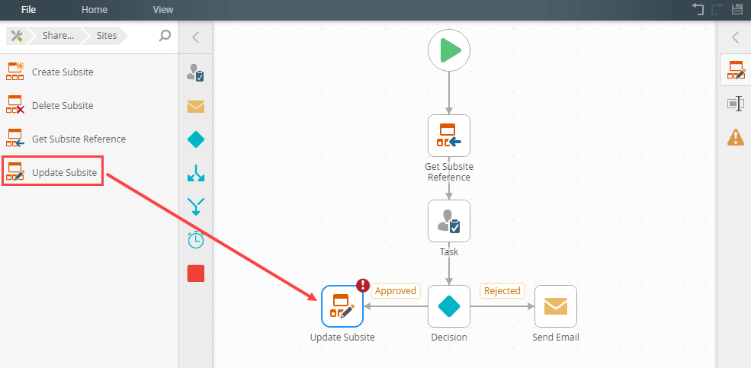The width and height of the screenshot is (751, 368).
Task: Select the Timer clock favorites icon
Action: [x=195, y=240]
